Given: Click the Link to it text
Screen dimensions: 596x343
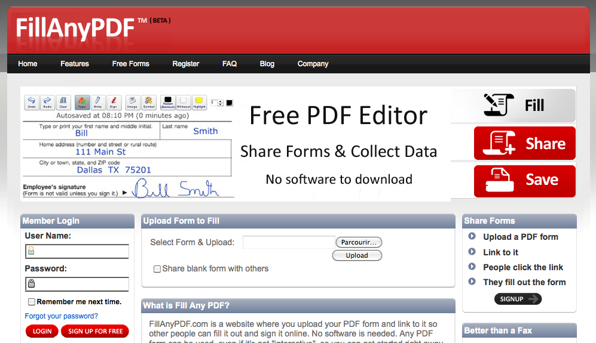Looking at the screenshot, I should pyautogui.click(x=500, y=252).
